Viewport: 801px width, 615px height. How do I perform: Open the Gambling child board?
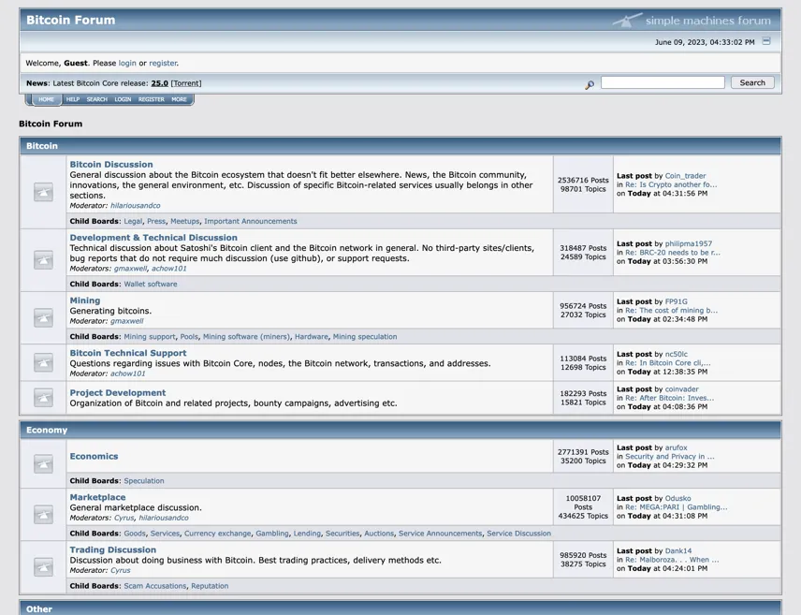point(272,534)
